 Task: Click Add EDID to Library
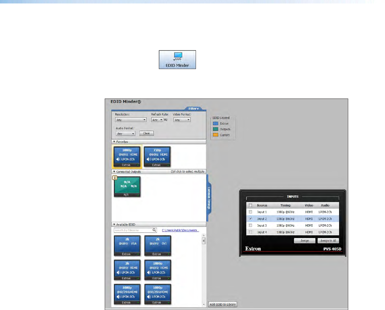(223, 304)
